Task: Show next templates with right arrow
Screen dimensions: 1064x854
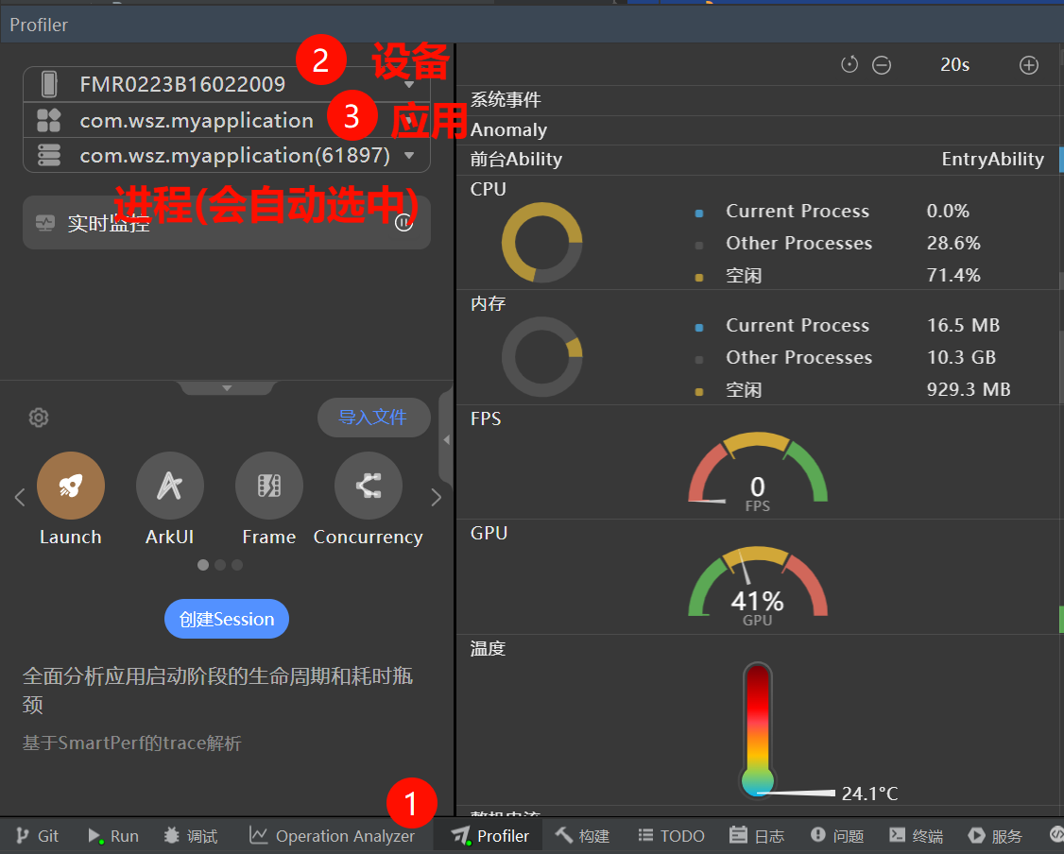Action: [436, 498]
